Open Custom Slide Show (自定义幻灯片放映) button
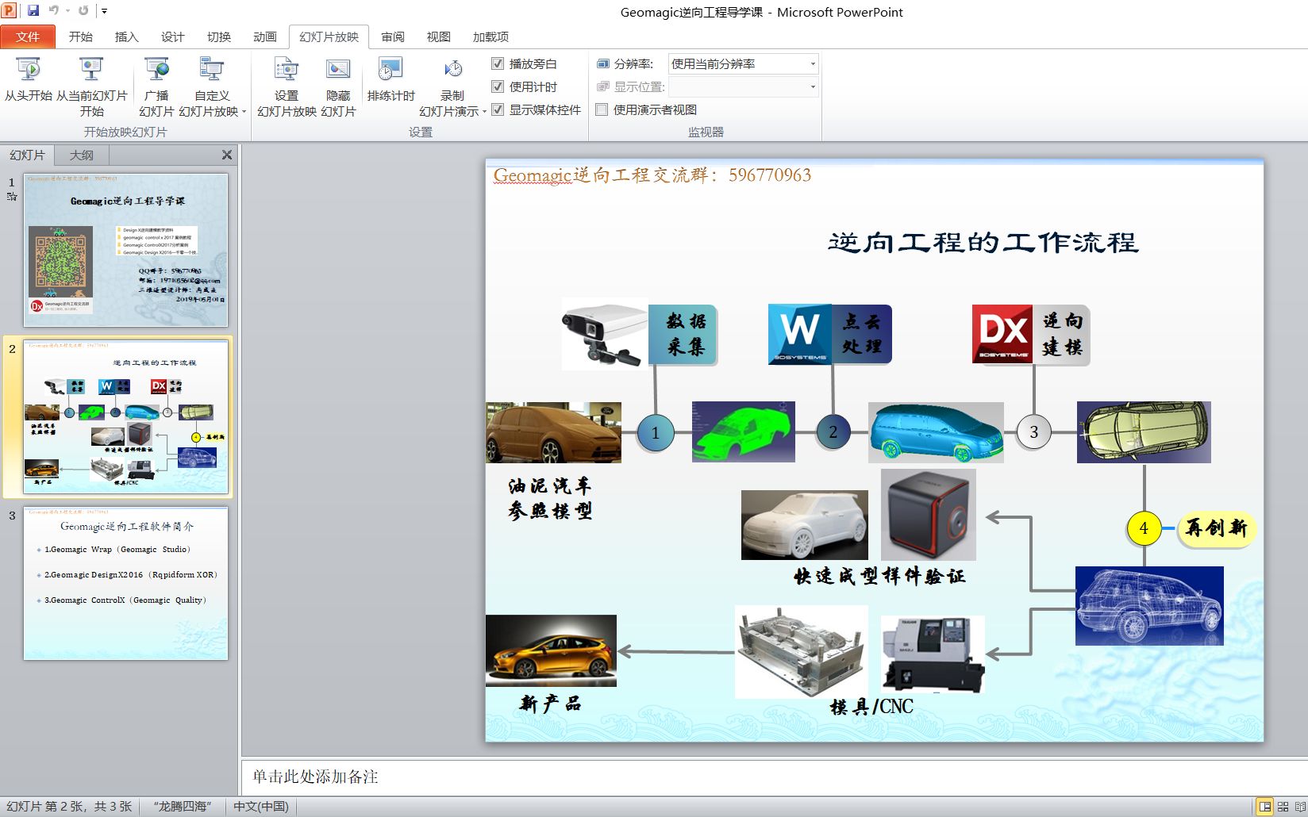This screenshot has height=817, width=1308. [212, 87]
